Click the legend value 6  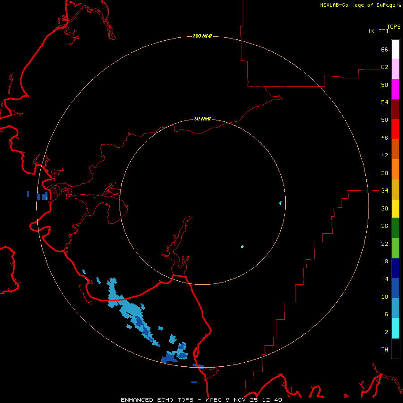[x=386, y=314]
